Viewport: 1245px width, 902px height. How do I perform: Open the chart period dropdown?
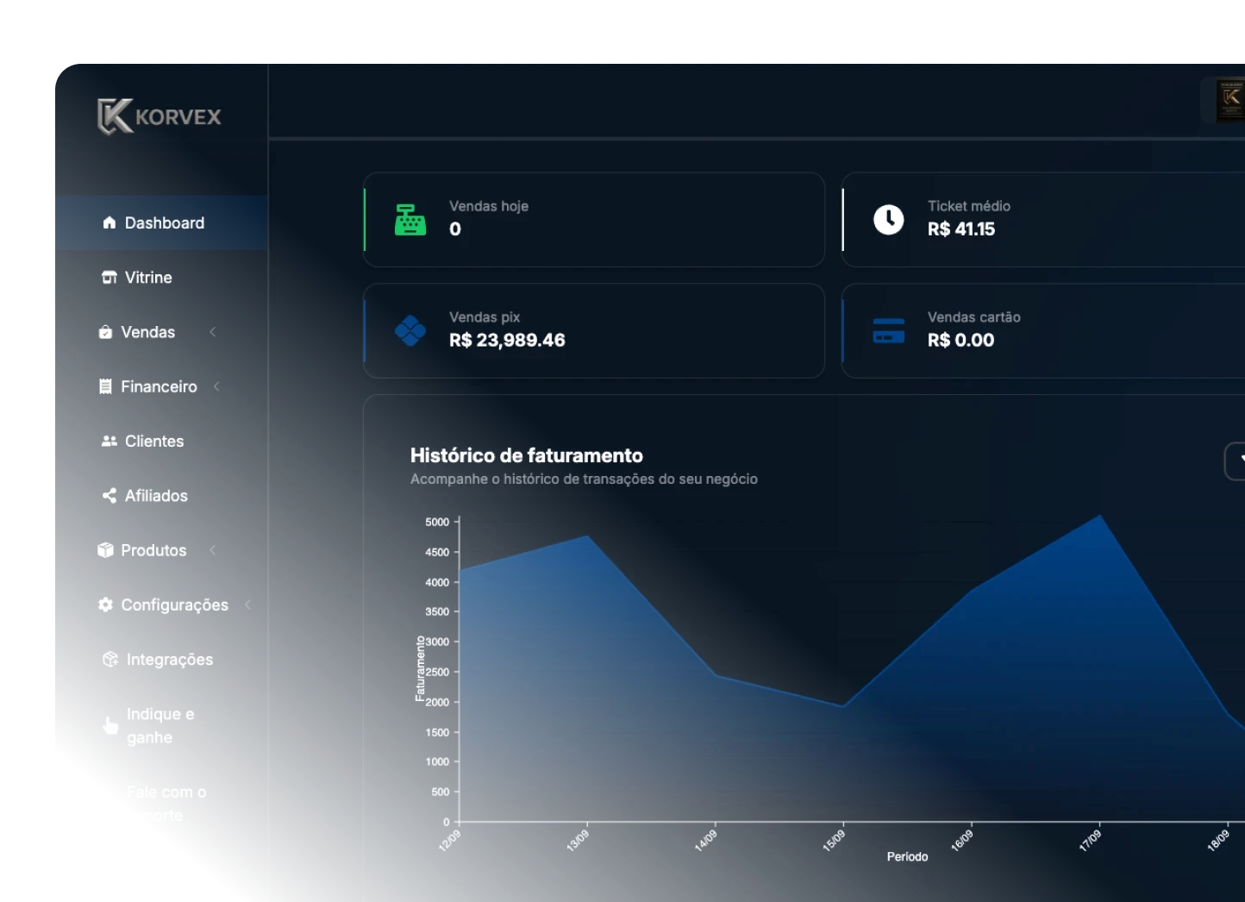tap(1236, 461)
